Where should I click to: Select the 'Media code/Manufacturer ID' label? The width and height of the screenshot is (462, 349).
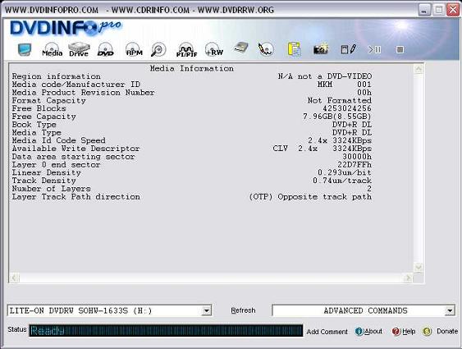click(x=76, y=85)
